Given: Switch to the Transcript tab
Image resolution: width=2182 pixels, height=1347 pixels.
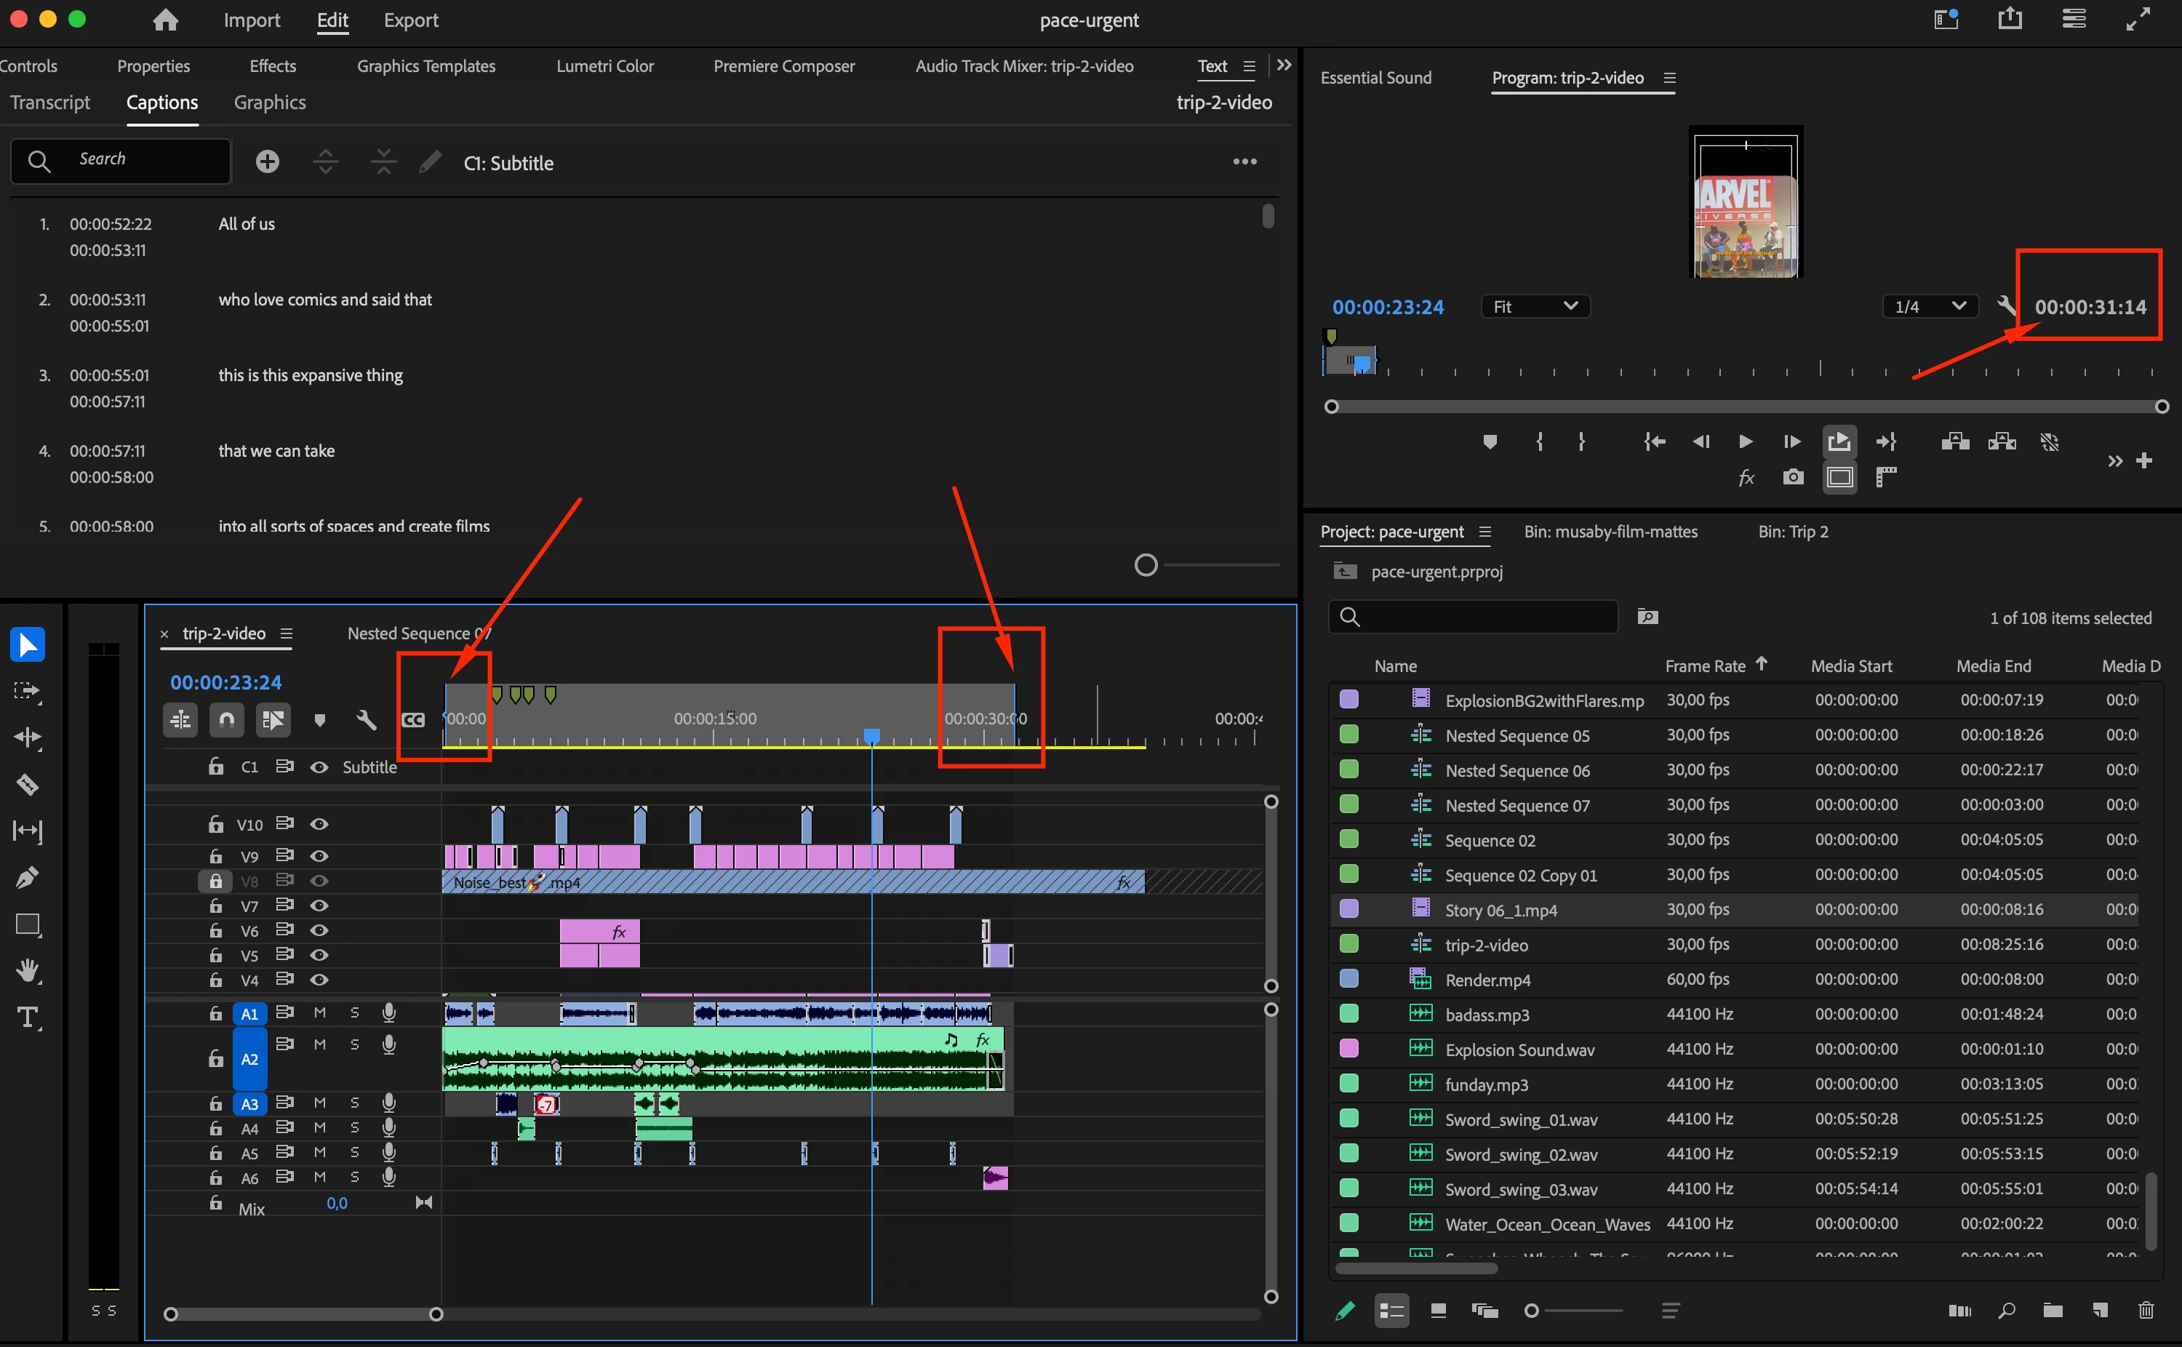Looking at the screenshot, I should 50,103.
